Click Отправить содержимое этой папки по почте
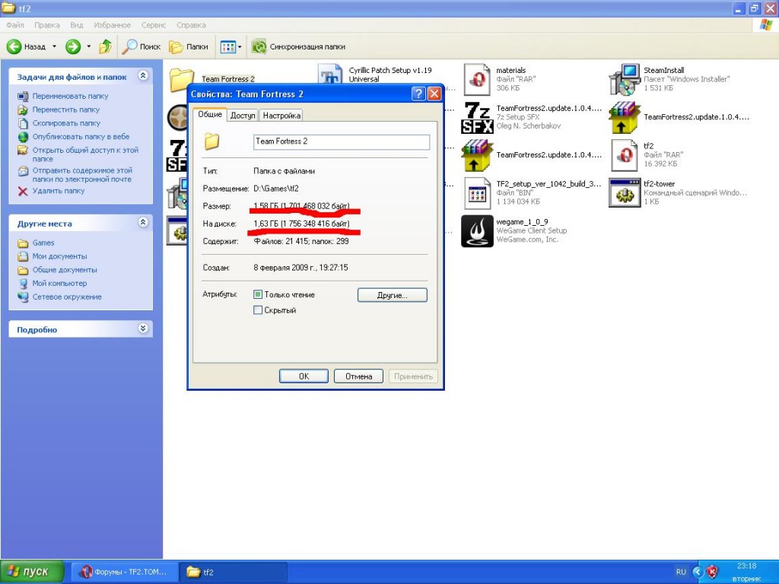This screenshot has width=779, height=584. [82, 174]
